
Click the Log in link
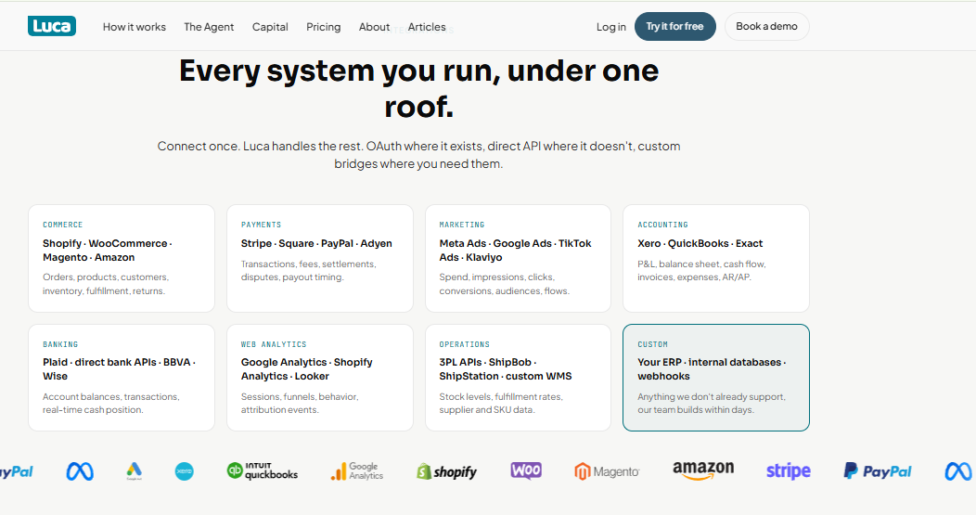(x=611, y=27)
